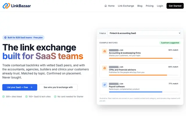Click the check icon beside No card needed
Screen dimensions: 186x116
55,97
